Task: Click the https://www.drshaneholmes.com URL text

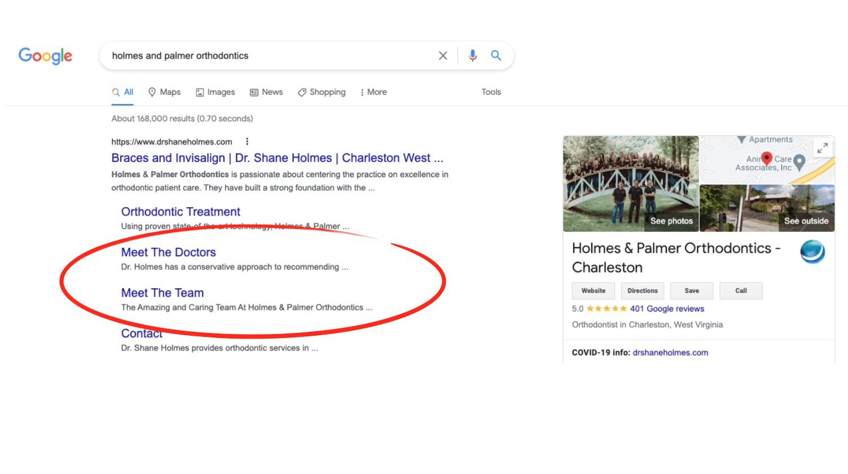Action: pyautogui.click(x=172, y=142)
